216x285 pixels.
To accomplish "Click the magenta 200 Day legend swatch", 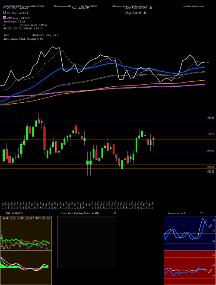I will coord(4,18).
